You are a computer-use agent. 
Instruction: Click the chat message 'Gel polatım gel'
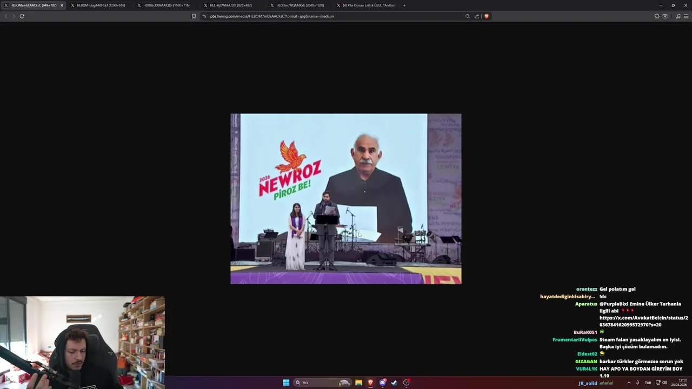pyautogui.click(x=617, y=289)
